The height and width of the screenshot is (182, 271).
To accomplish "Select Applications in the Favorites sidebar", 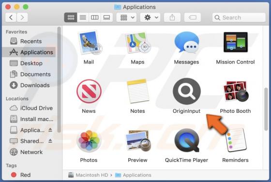I will coord(29,52).
